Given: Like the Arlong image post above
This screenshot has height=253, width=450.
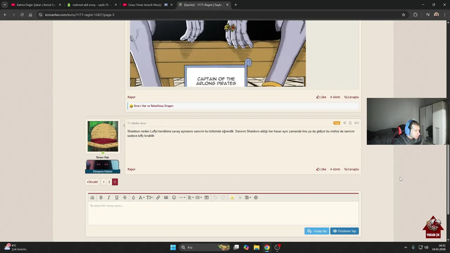Looking at the screenshot, I should point(321,97).
